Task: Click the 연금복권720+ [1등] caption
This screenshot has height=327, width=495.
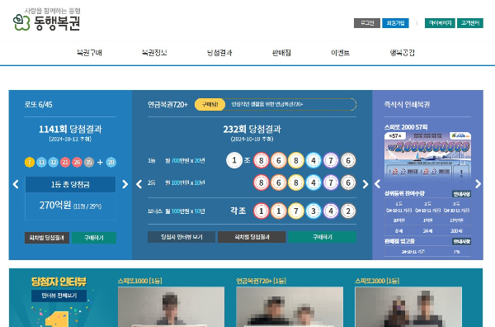Action: [x=261, y=281]
